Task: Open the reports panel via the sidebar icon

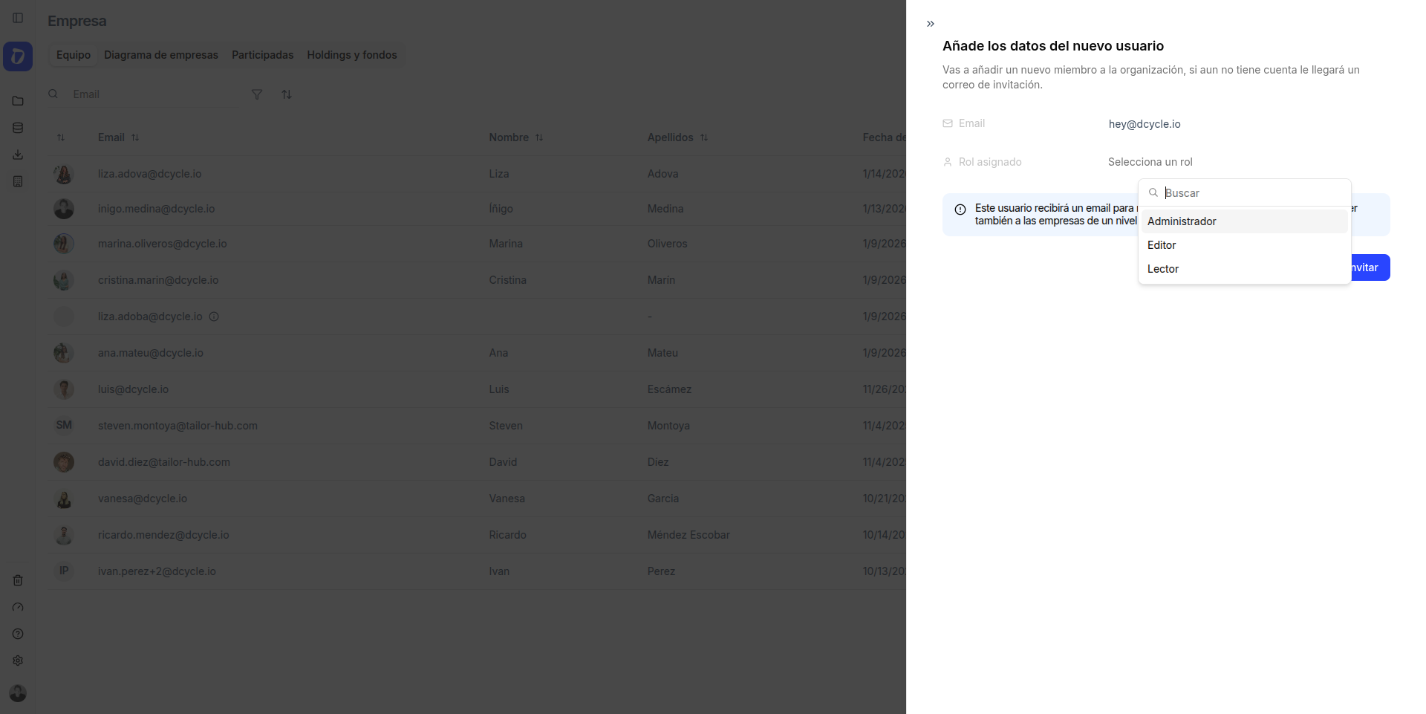Action: [x=18, y=181]
